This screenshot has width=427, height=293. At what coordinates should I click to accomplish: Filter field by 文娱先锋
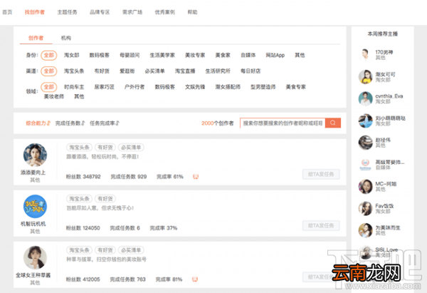coord(195,87)
